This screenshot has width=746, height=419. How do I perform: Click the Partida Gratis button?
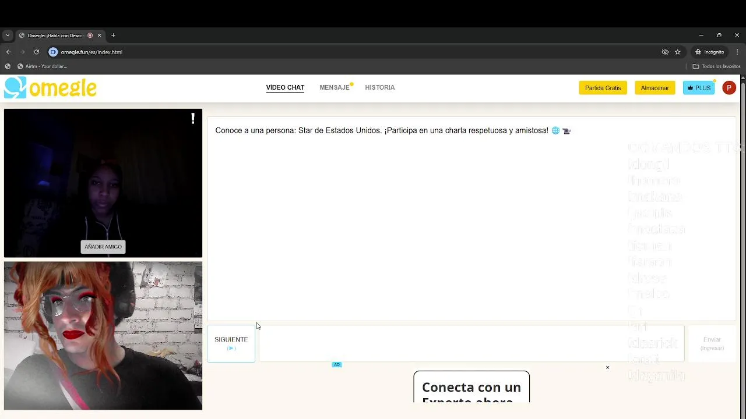603,88
